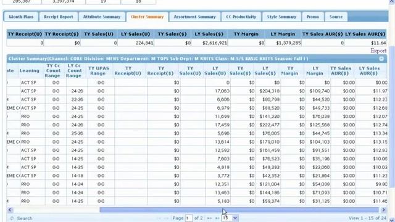The width and height of the screenshot is (395, 222).
Task: Open the Month Plans tab
Action: (x=21, y=17)
